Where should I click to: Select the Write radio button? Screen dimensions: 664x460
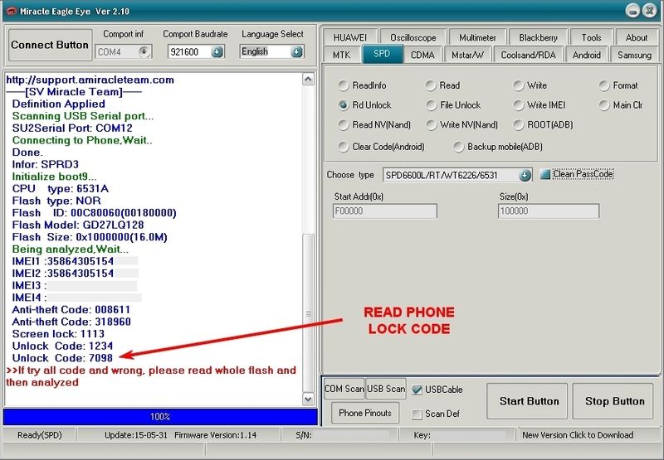click(x=518, y=85)
